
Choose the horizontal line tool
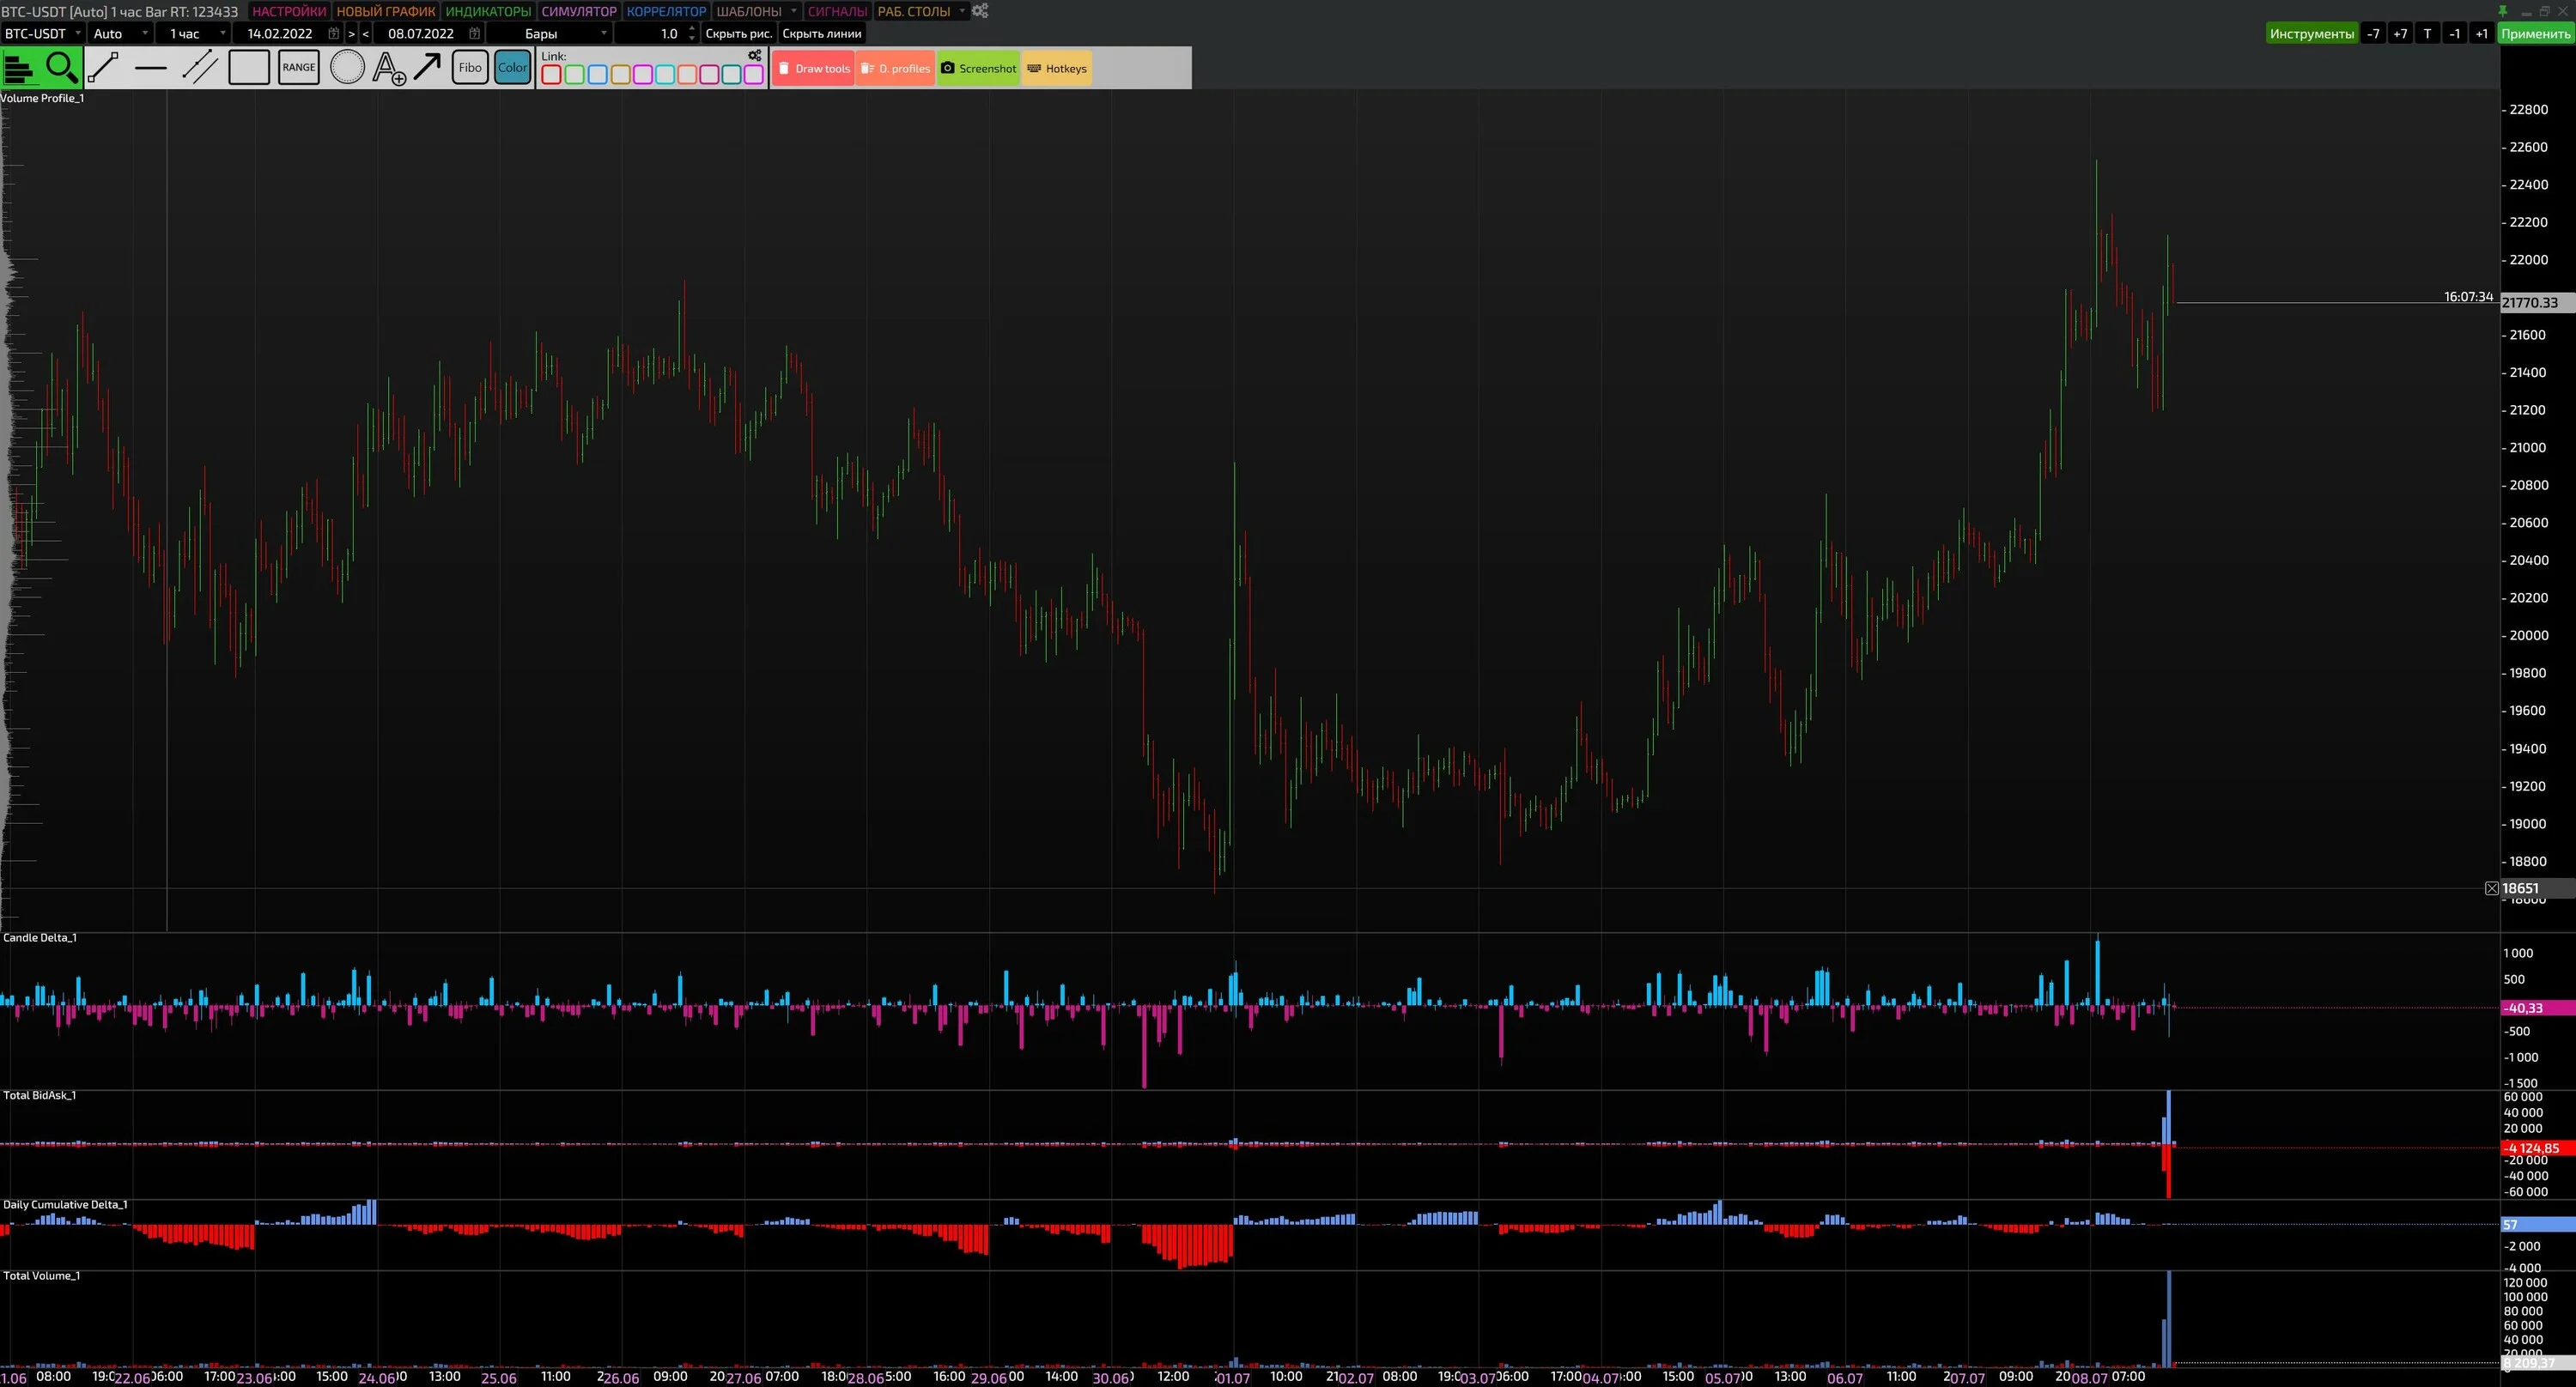151,68
